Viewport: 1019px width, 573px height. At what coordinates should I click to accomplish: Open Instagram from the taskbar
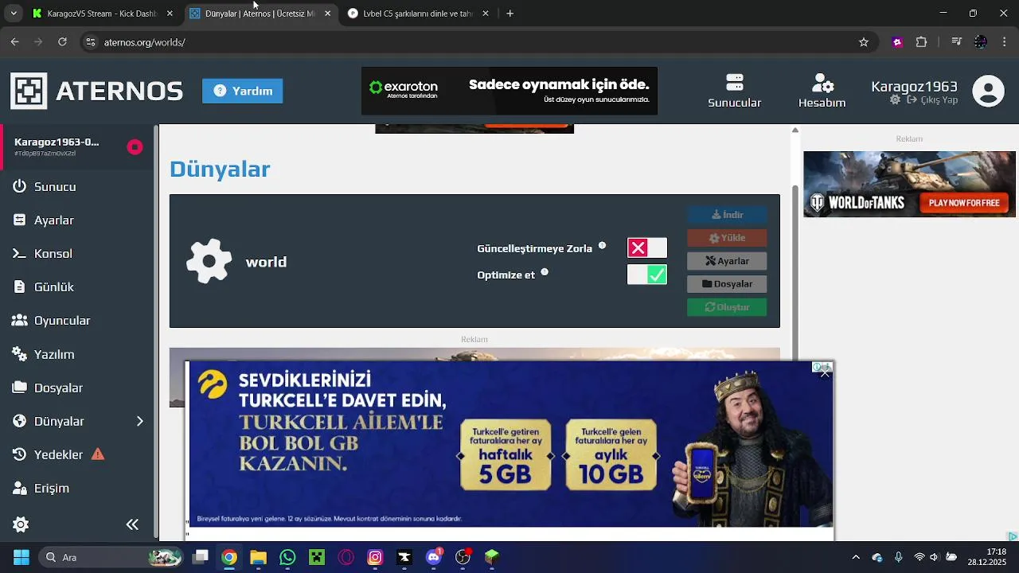(x=375, y=557)
